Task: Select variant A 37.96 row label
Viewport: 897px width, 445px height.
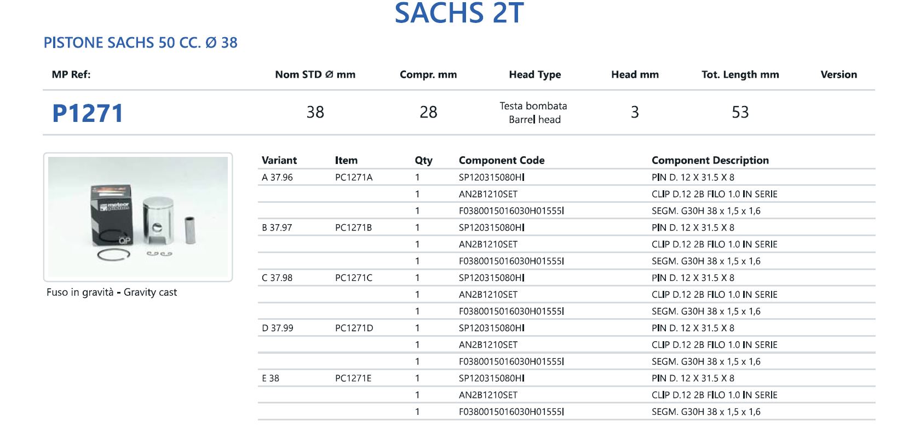Action: click(277, 177)
